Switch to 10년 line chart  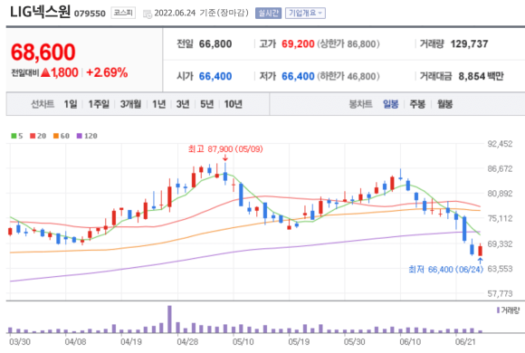tap(233, 104)
